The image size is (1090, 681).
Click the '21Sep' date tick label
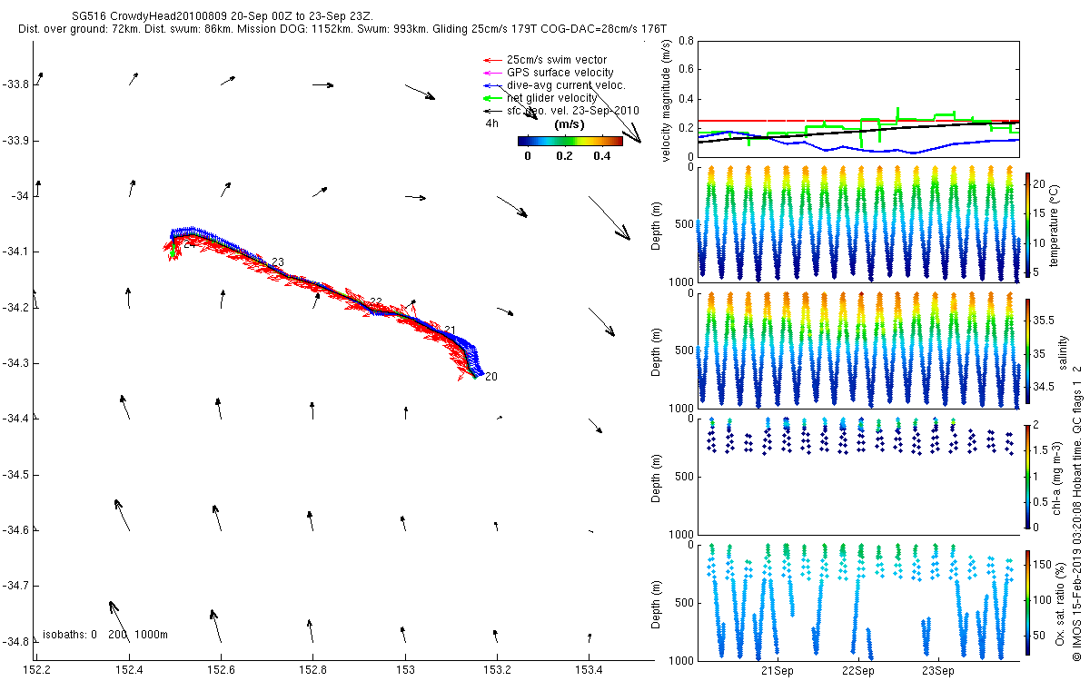click(x=778, y=671)
